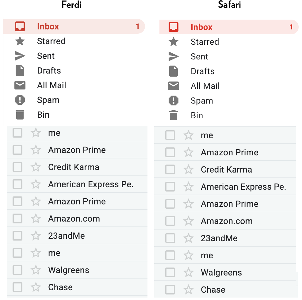Select the All Mail envelope icon in Safari
The image size is (302, 300).
[x=173, y=86]
